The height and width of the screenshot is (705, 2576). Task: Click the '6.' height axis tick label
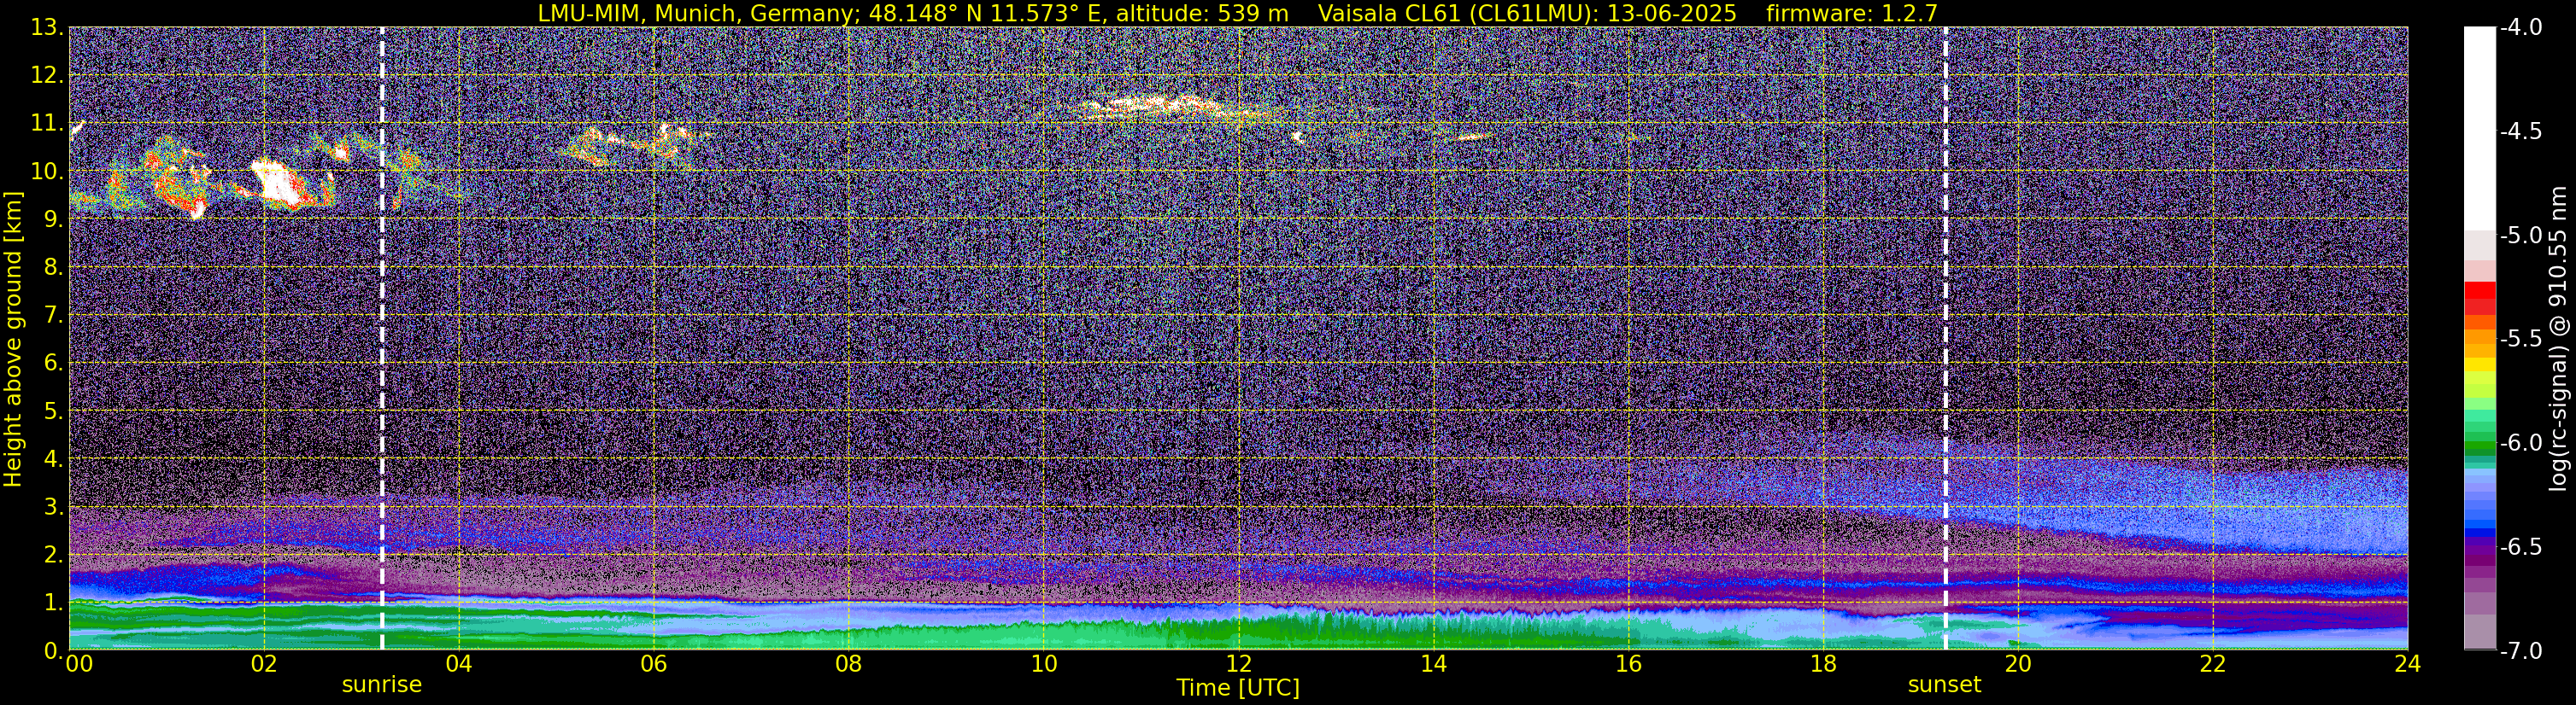coord(53,364)
